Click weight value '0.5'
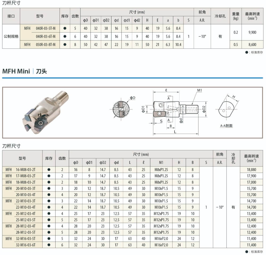The height and width of the screenshot is (255, 266). [236, 44]
